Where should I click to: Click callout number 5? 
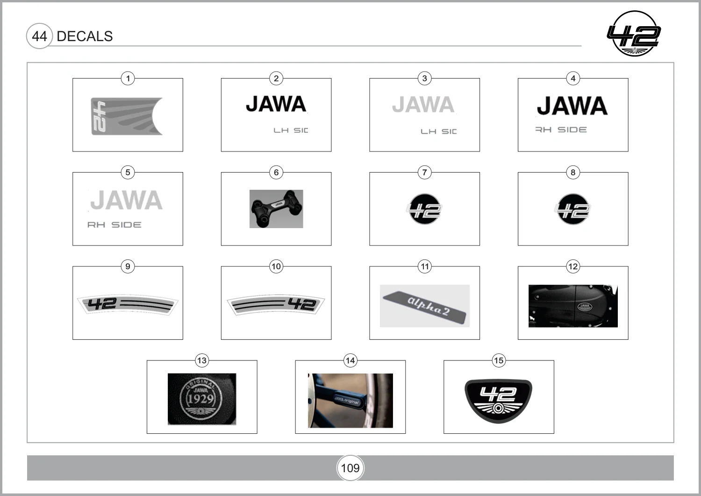[x=128, y=172]
